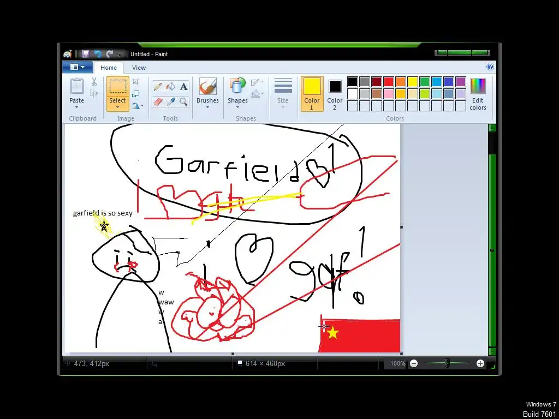Open the Customize Quick Access Toolbar arrow
Viewport: 559px width, 419px height.
120,55
